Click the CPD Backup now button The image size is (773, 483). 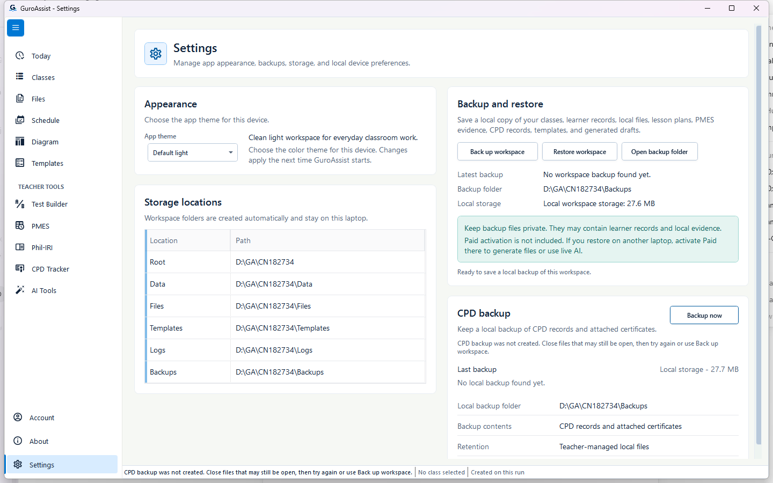click(704, 315)
